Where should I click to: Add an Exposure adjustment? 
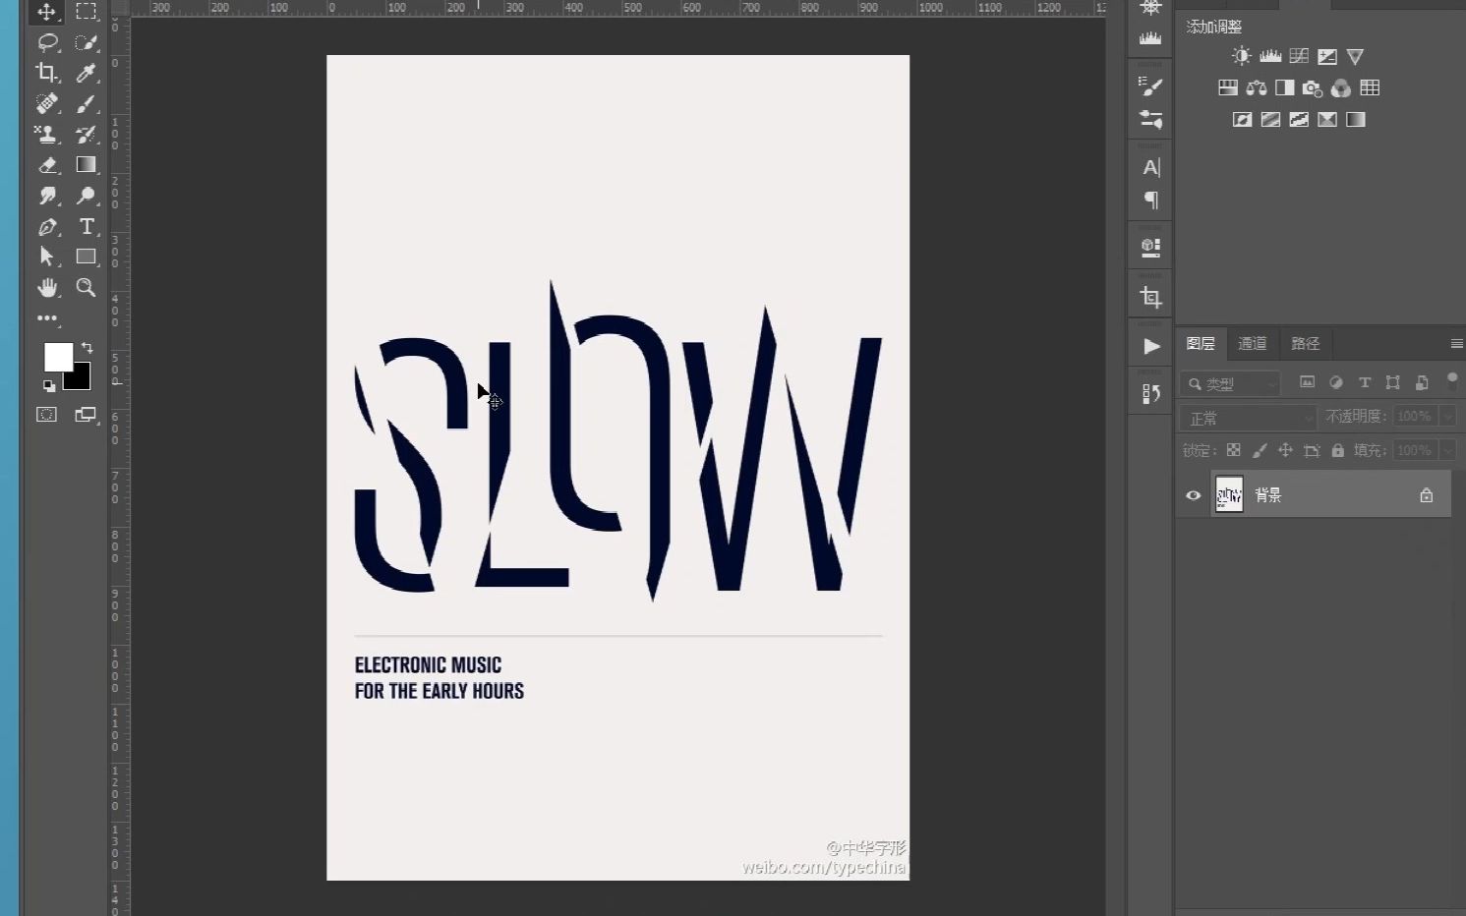point(1327,56)
